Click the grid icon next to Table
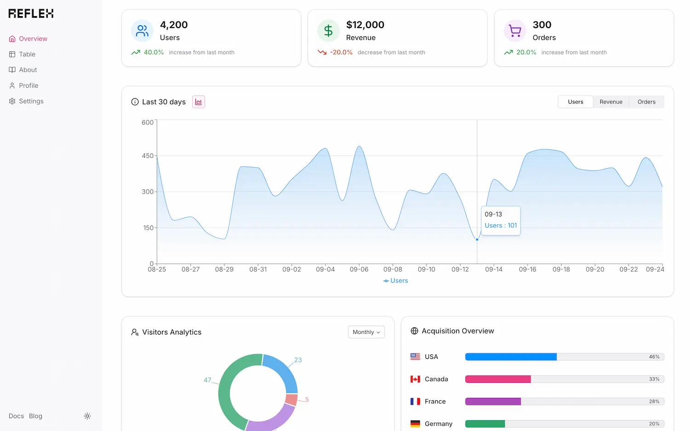 tap(12, 54)
